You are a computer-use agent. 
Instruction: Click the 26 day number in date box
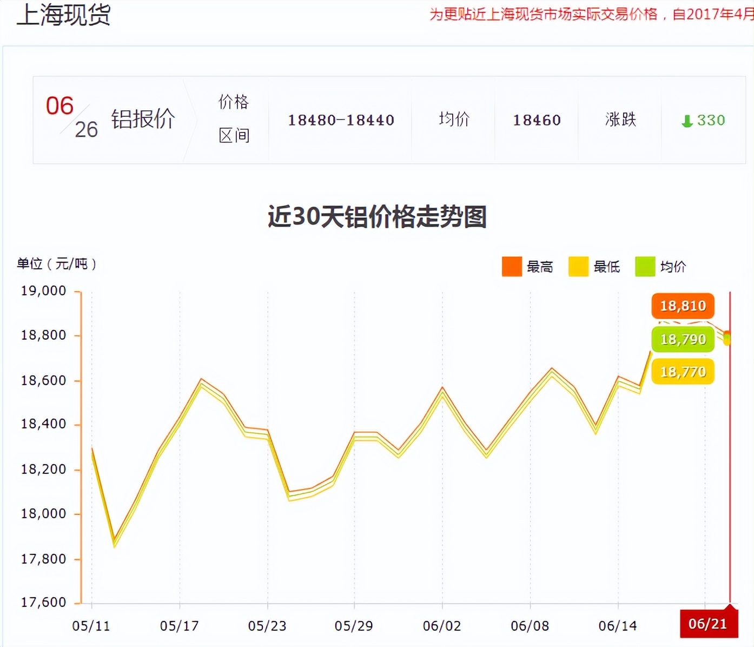(86, 130)
